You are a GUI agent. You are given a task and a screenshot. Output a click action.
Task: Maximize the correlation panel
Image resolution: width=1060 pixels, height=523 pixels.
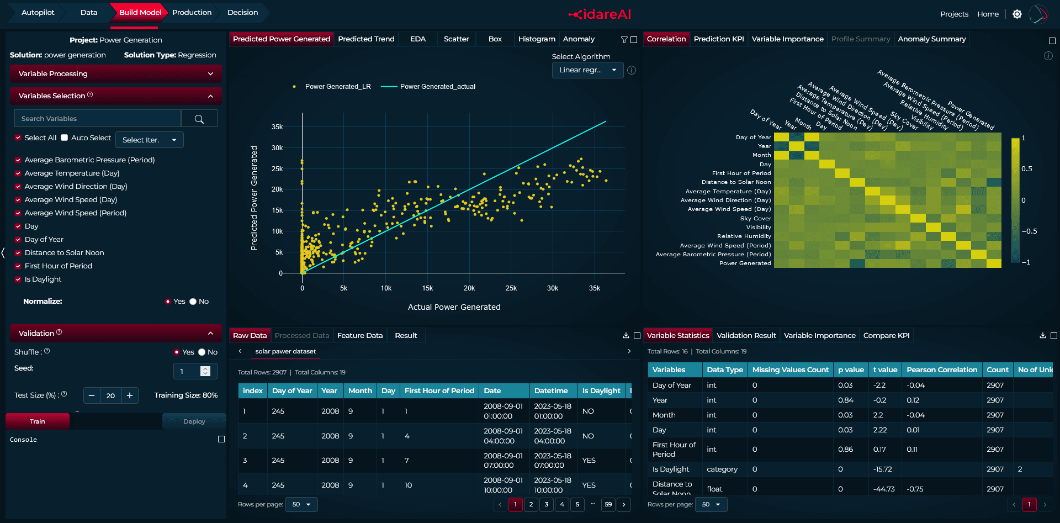click(x=1052, y=41)
